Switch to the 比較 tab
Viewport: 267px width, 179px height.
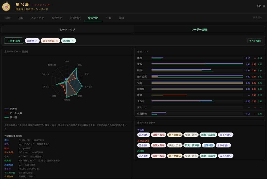tap(21, 18)
